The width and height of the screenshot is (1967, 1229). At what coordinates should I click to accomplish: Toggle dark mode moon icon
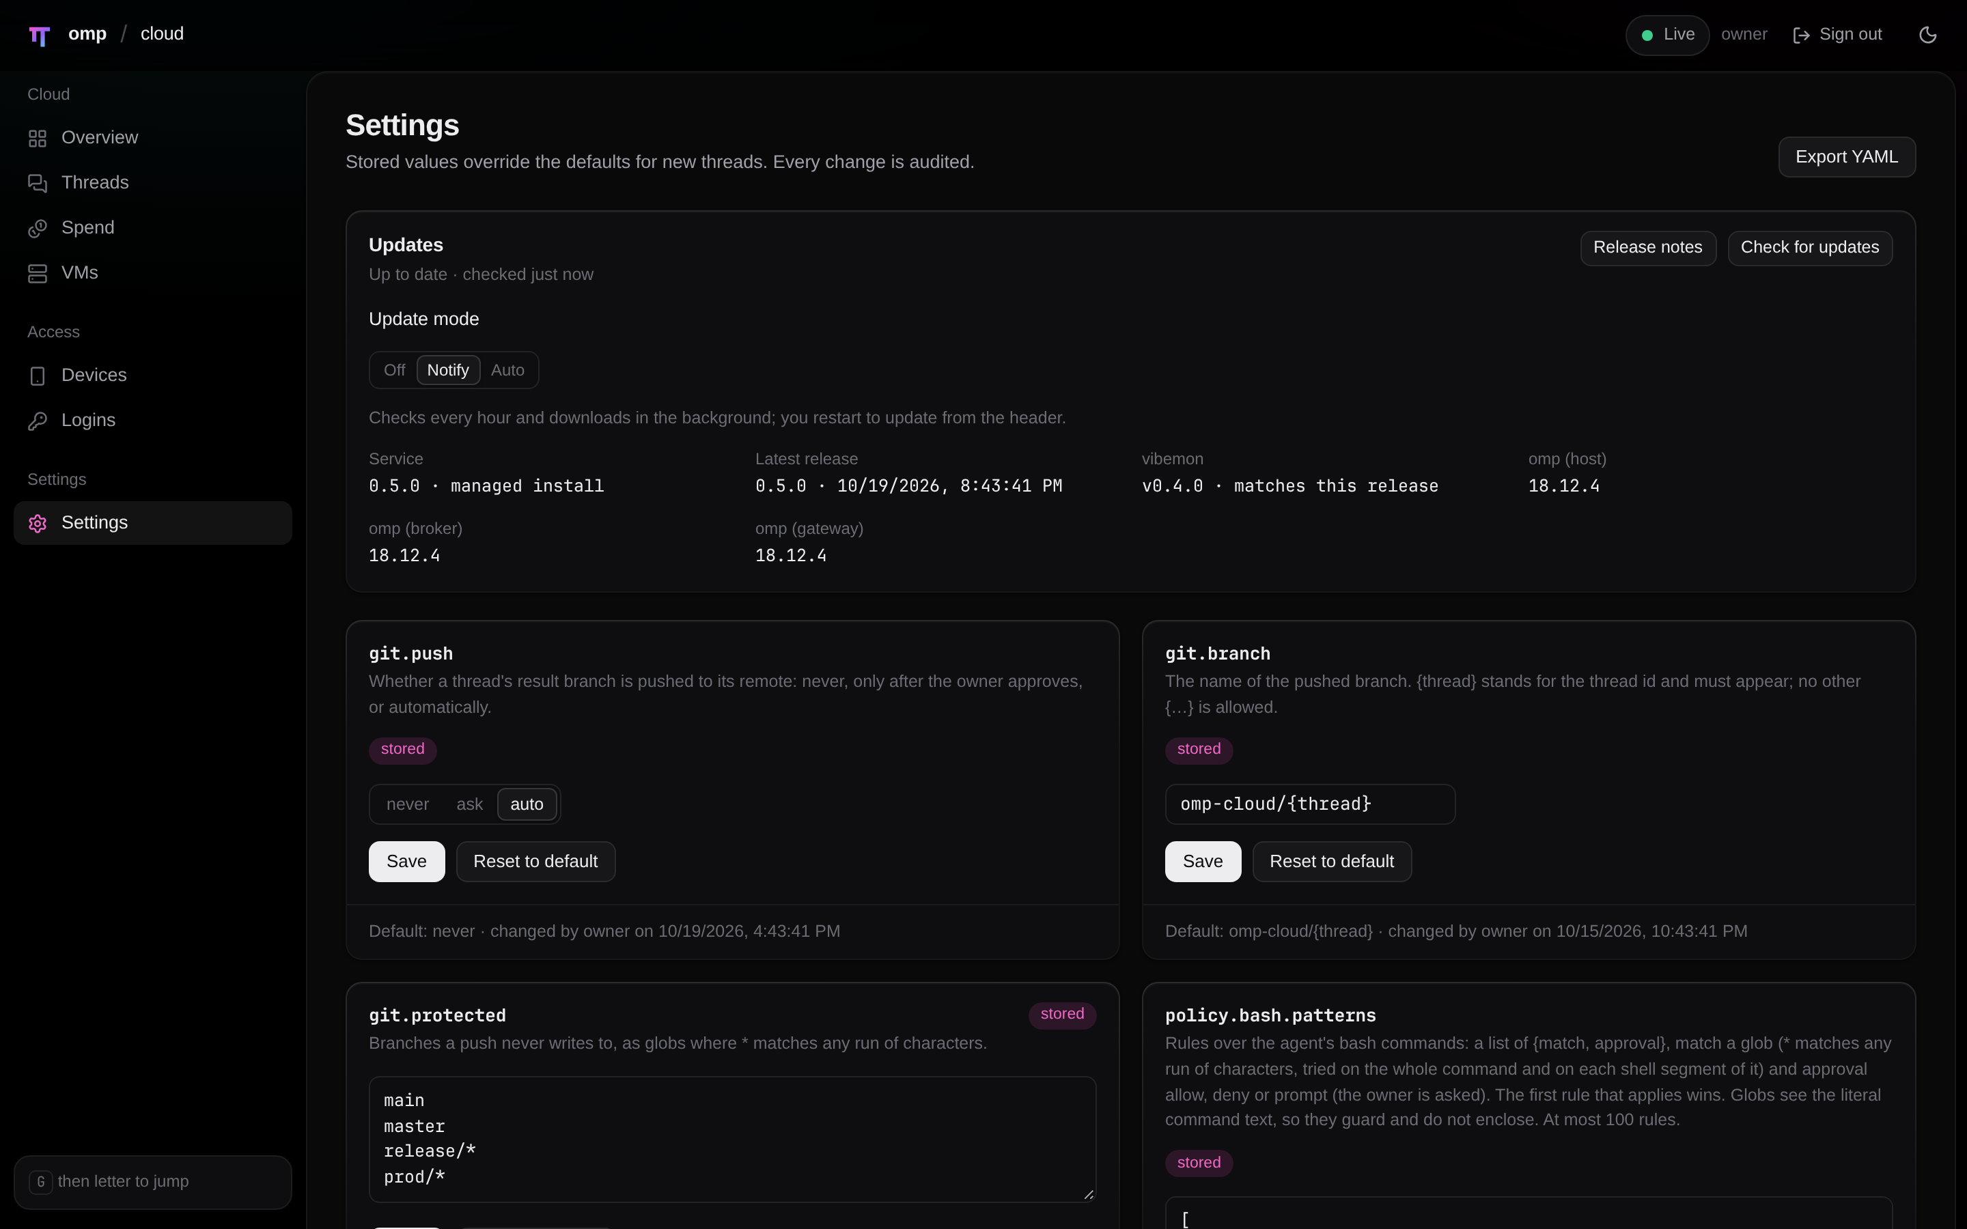(x=1927, y=35)
